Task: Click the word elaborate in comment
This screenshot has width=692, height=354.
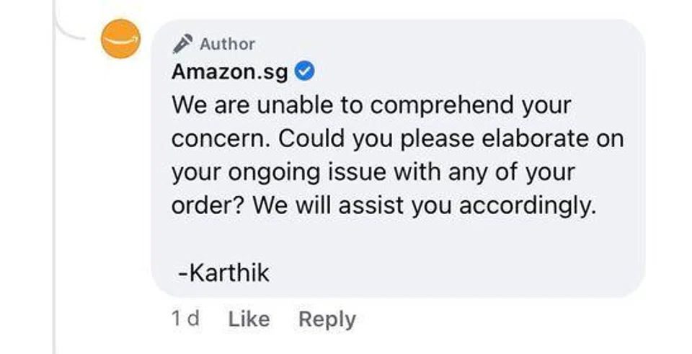Action: click(535, 138)
